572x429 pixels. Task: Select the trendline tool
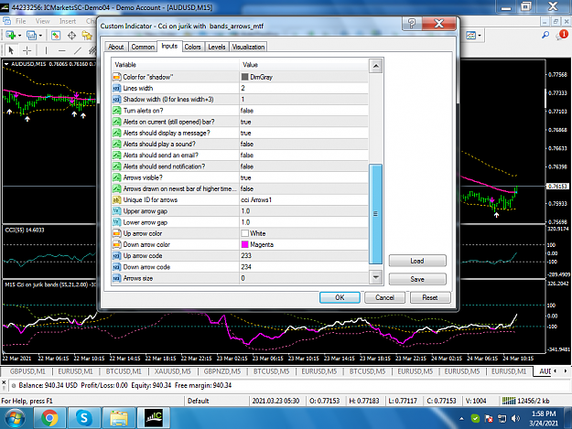pyautogui.click(x=78, y=50)
